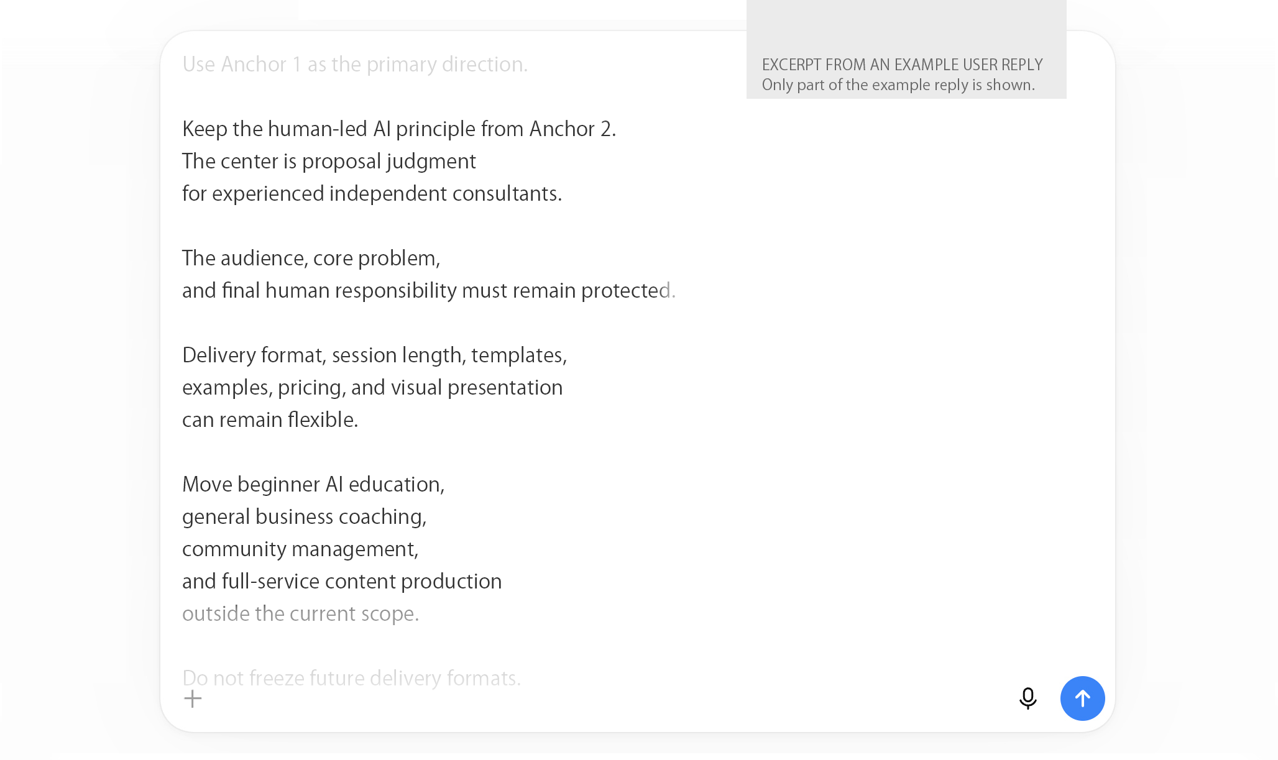Click 'Move beginner AI education,' line
The height and width of the screenshot is (760, 1278).
pyautogui.click(x=313, y=484)
